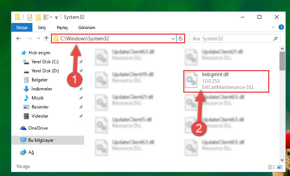Open the recent locations dropdown arrow
This screenshot has height=176, width=290.
(39, 38)
